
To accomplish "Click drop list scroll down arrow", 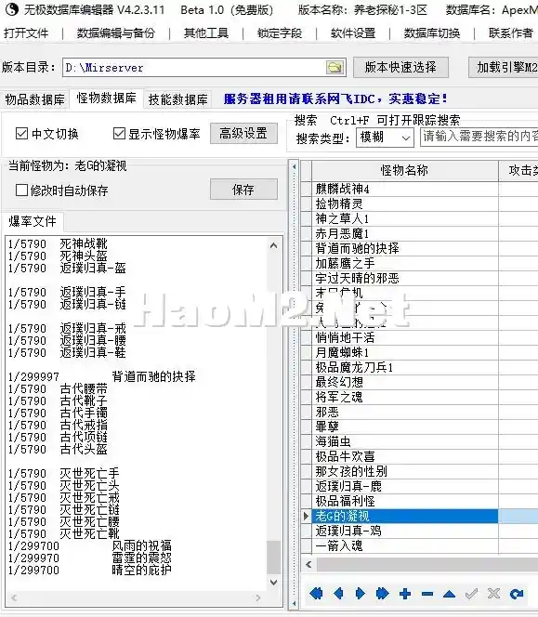I will coord(274,582).
